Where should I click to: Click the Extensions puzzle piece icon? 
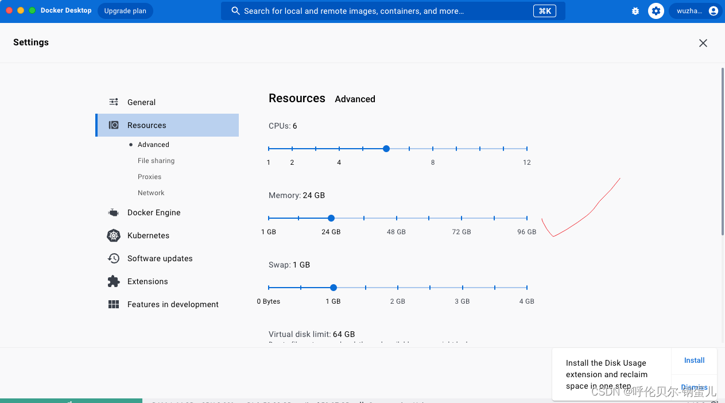pos(114,281)
